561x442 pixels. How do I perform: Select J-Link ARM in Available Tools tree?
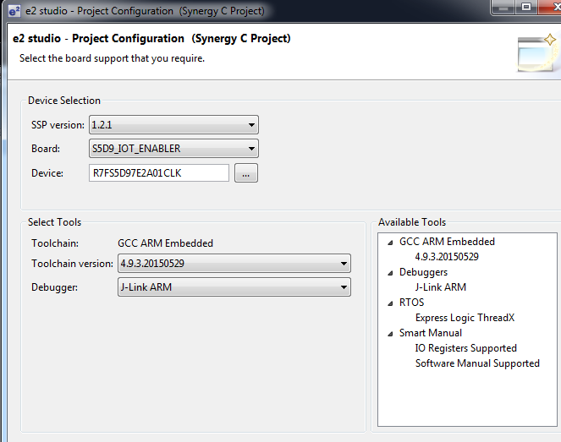coord(441,287)
